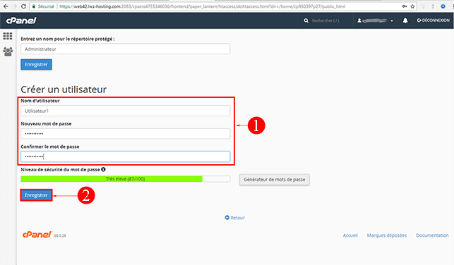The height and width of the screenshot is (265, 454).
Task: Open the Accueil footer link
Action: [x=350, y=235]
